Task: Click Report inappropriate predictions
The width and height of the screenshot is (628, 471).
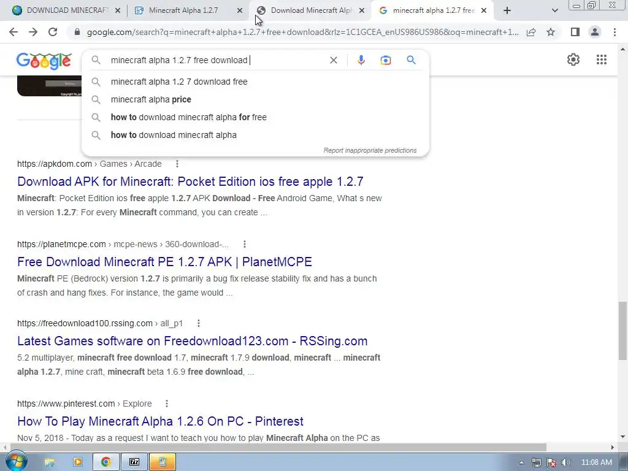Action: (x=370, y=151)
